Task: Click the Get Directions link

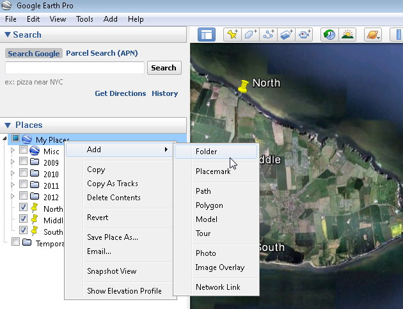Action: click(120, 93)
